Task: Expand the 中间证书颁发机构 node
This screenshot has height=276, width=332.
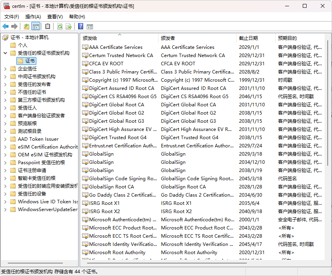Action: [x=5, y=77]
